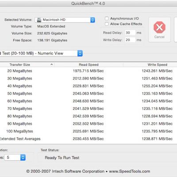
Task: Enable Asynchronous I/O checkbox
Action: [x=107, y=19]
